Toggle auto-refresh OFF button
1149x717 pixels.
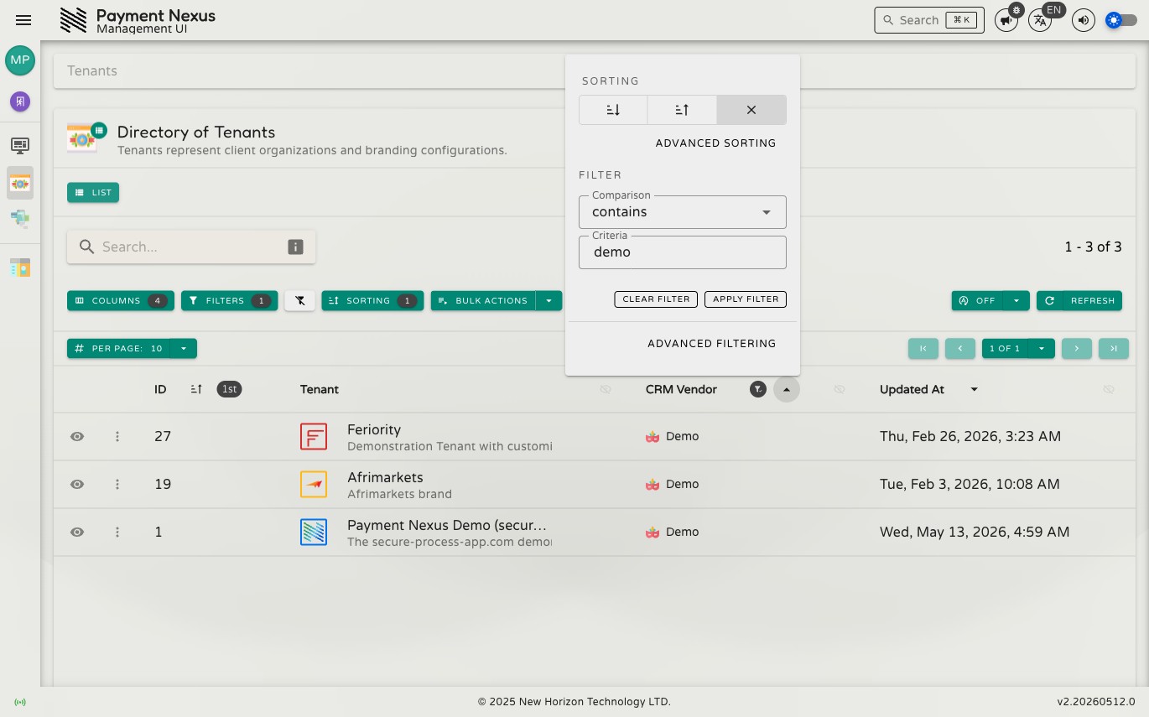(977, 300)
